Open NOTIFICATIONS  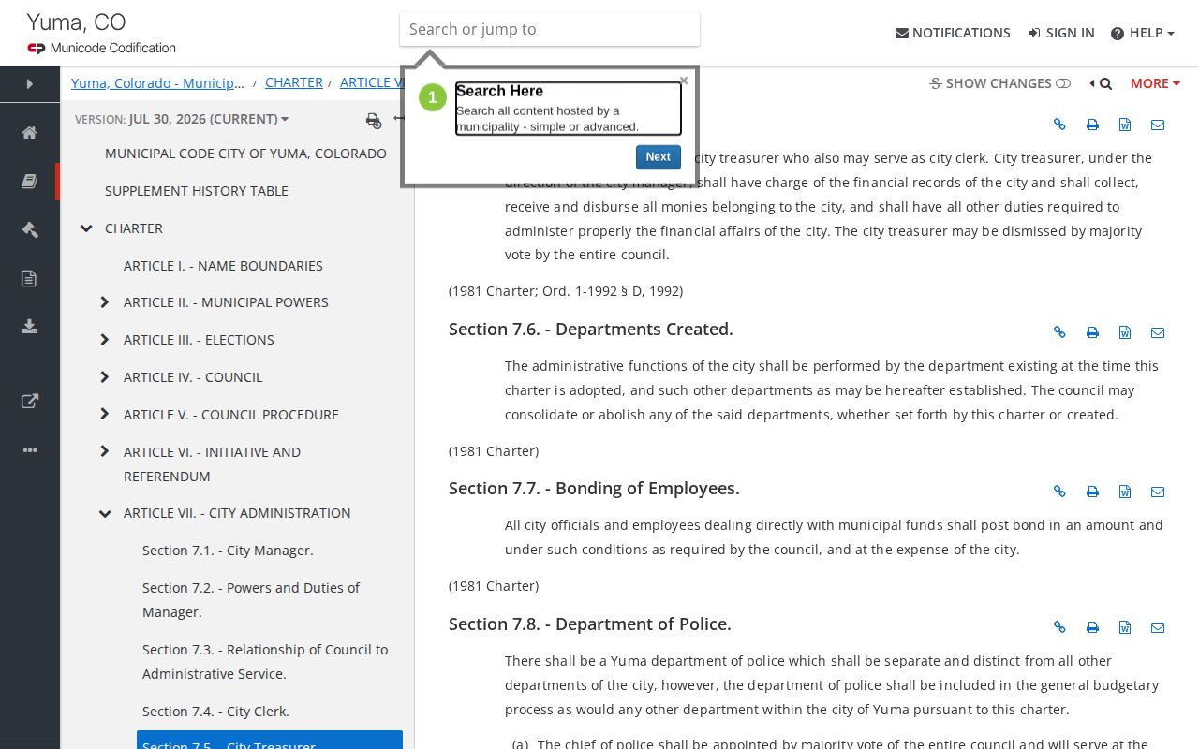pyautogui.click(x=953, y=33)
